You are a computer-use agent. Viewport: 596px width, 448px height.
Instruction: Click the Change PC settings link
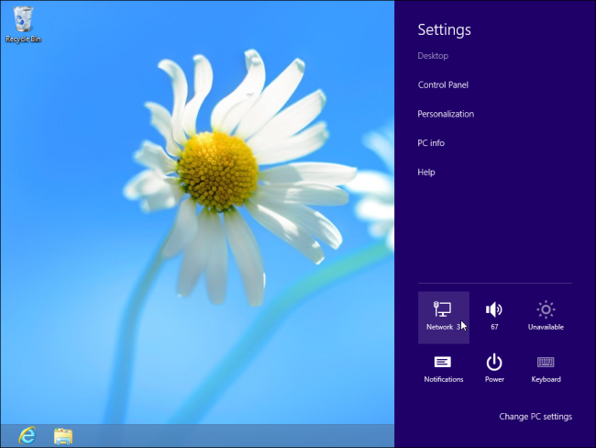pos(535,417)
